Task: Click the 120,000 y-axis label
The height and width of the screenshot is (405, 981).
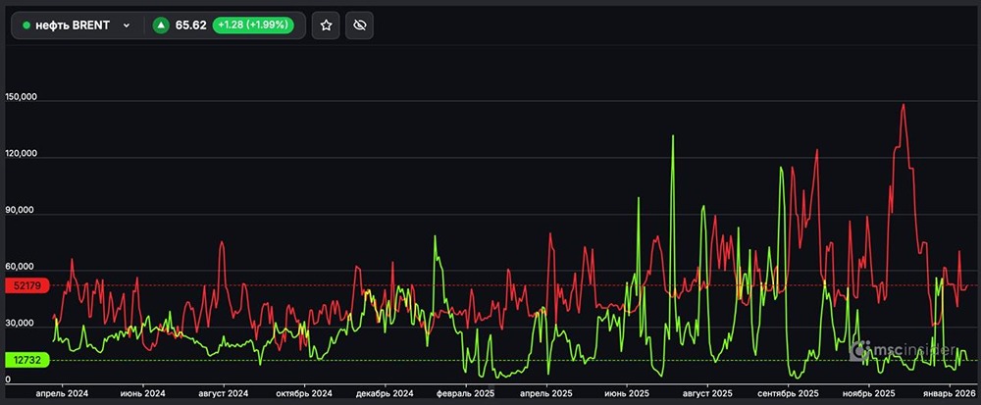Action: [22, 154]
